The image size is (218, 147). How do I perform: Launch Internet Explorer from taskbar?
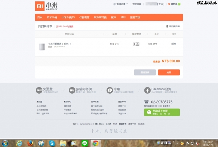pos(19,143)
